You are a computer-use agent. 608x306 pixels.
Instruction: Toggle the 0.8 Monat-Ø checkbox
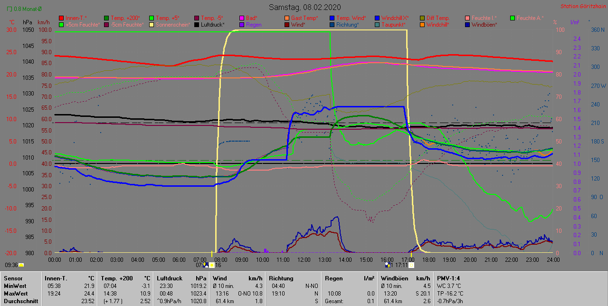click(9, 9)
